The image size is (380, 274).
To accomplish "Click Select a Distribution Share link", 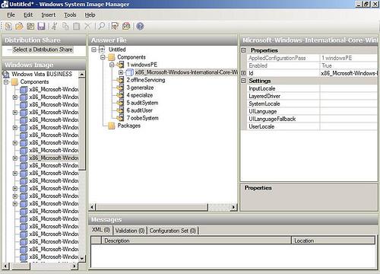I will tap(43, 49).
